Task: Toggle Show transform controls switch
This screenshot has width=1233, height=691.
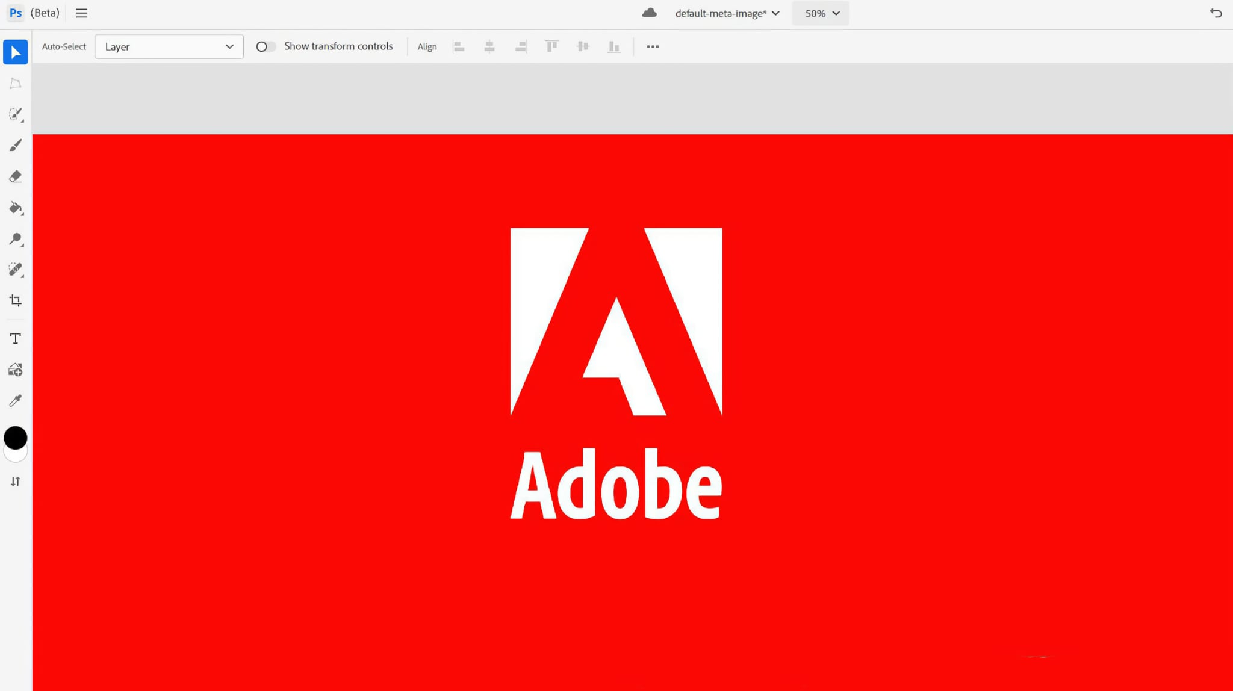Action: pyautogui.click(x=266, y=46)
